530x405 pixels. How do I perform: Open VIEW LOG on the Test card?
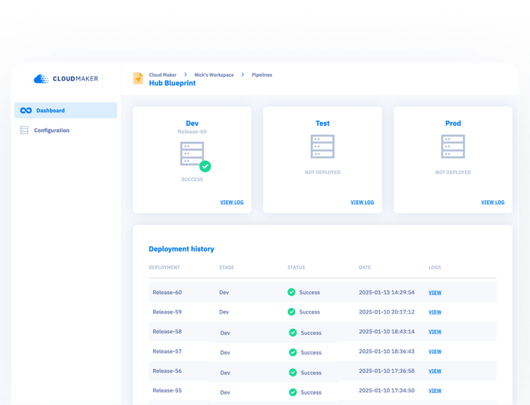362,202
